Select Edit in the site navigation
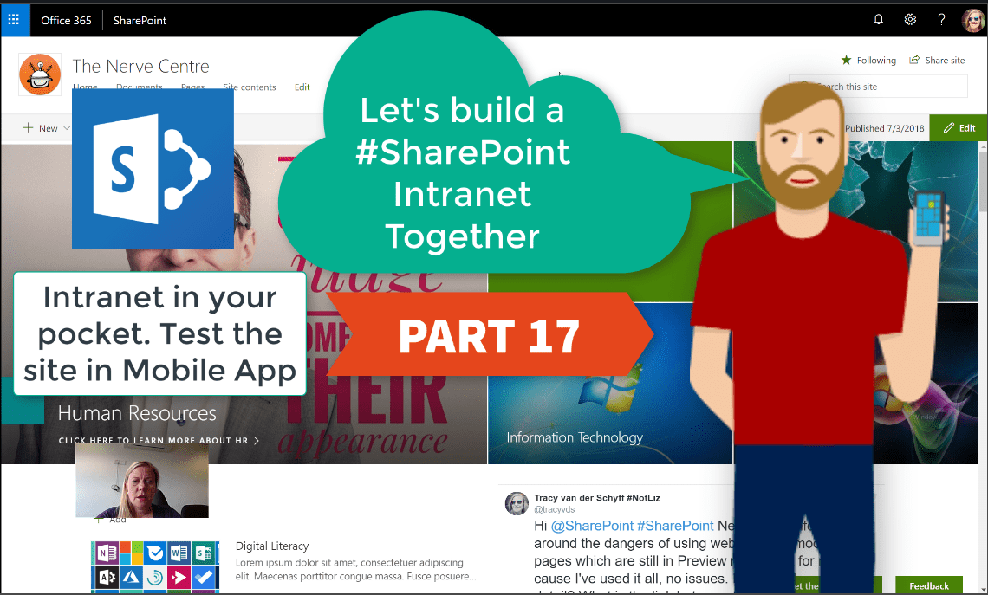Image resolution: width=988 pixels, height=595 pixels. click(302, 87)
